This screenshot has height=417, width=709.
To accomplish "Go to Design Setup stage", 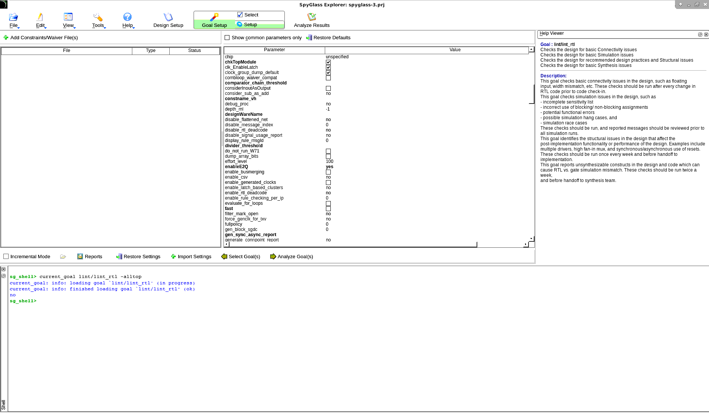I will click(168, 20).
